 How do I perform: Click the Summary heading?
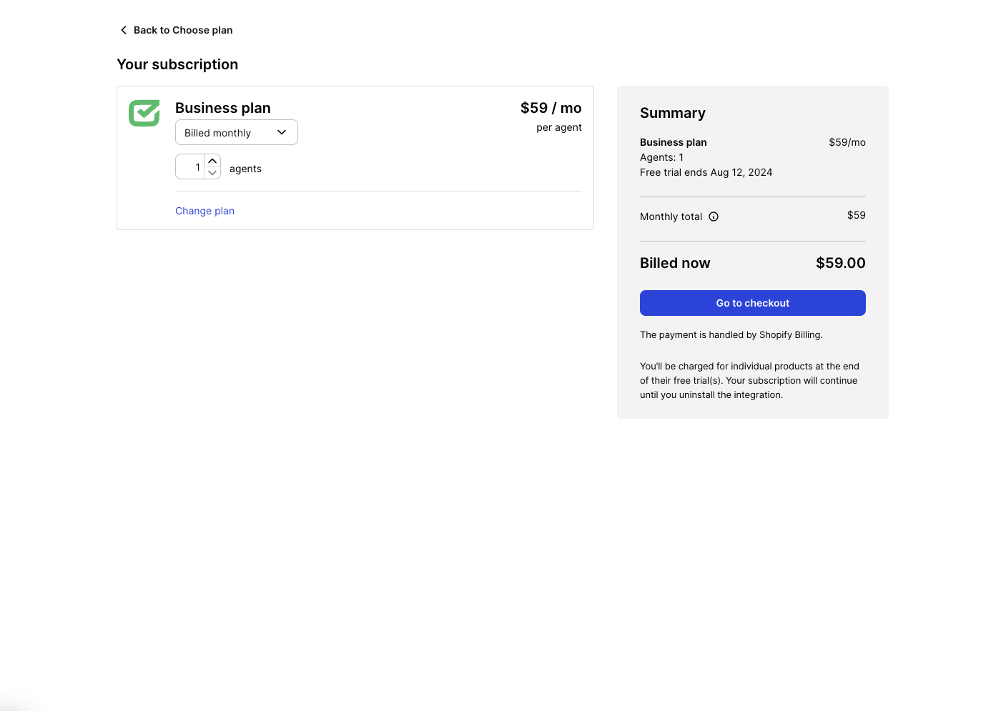(x=673, y=113)
